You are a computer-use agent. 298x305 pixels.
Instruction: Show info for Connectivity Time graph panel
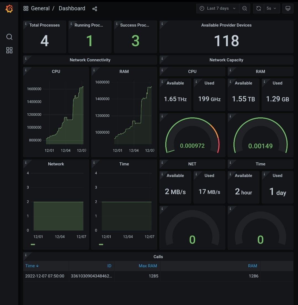coord(94,162)
